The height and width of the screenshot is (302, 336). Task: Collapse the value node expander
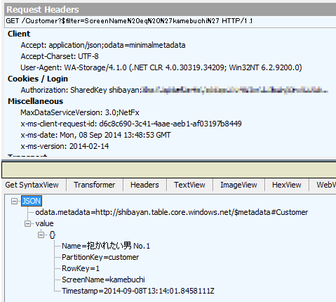coord(27,224)
